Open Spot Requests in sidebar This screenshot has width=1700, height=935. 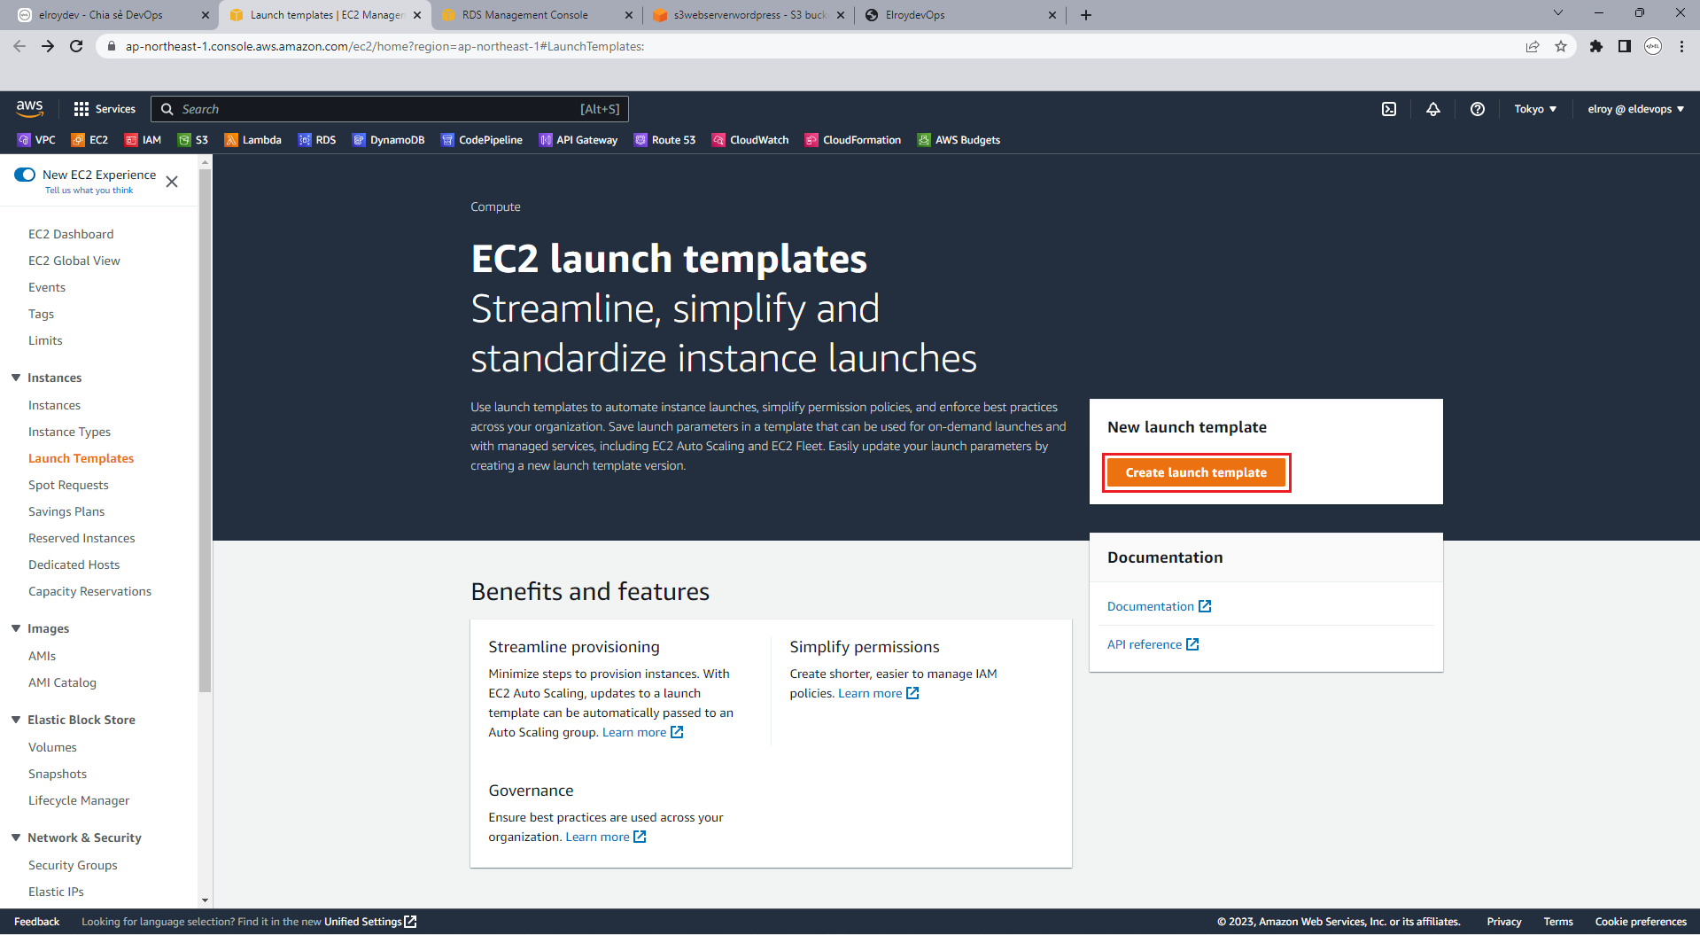point(68,485)
